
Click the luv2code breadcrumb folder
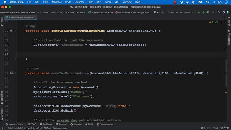pyautogui.click(x=69, y=12)
